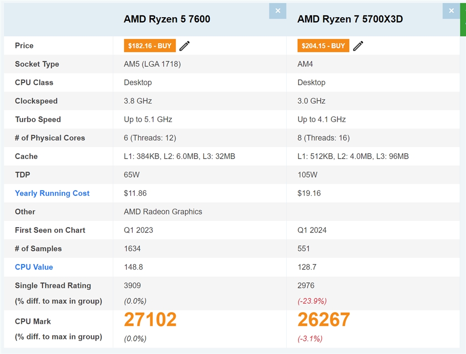Image resolution: width=466 pixels, height=354 pixels.
Task: Click the $182.16 - BUY button
Action: pos(150,46)
